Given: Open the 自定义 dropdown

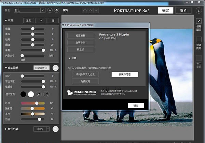Looking at the screenshot, I should pyautogui.click(x=41, y=129).
